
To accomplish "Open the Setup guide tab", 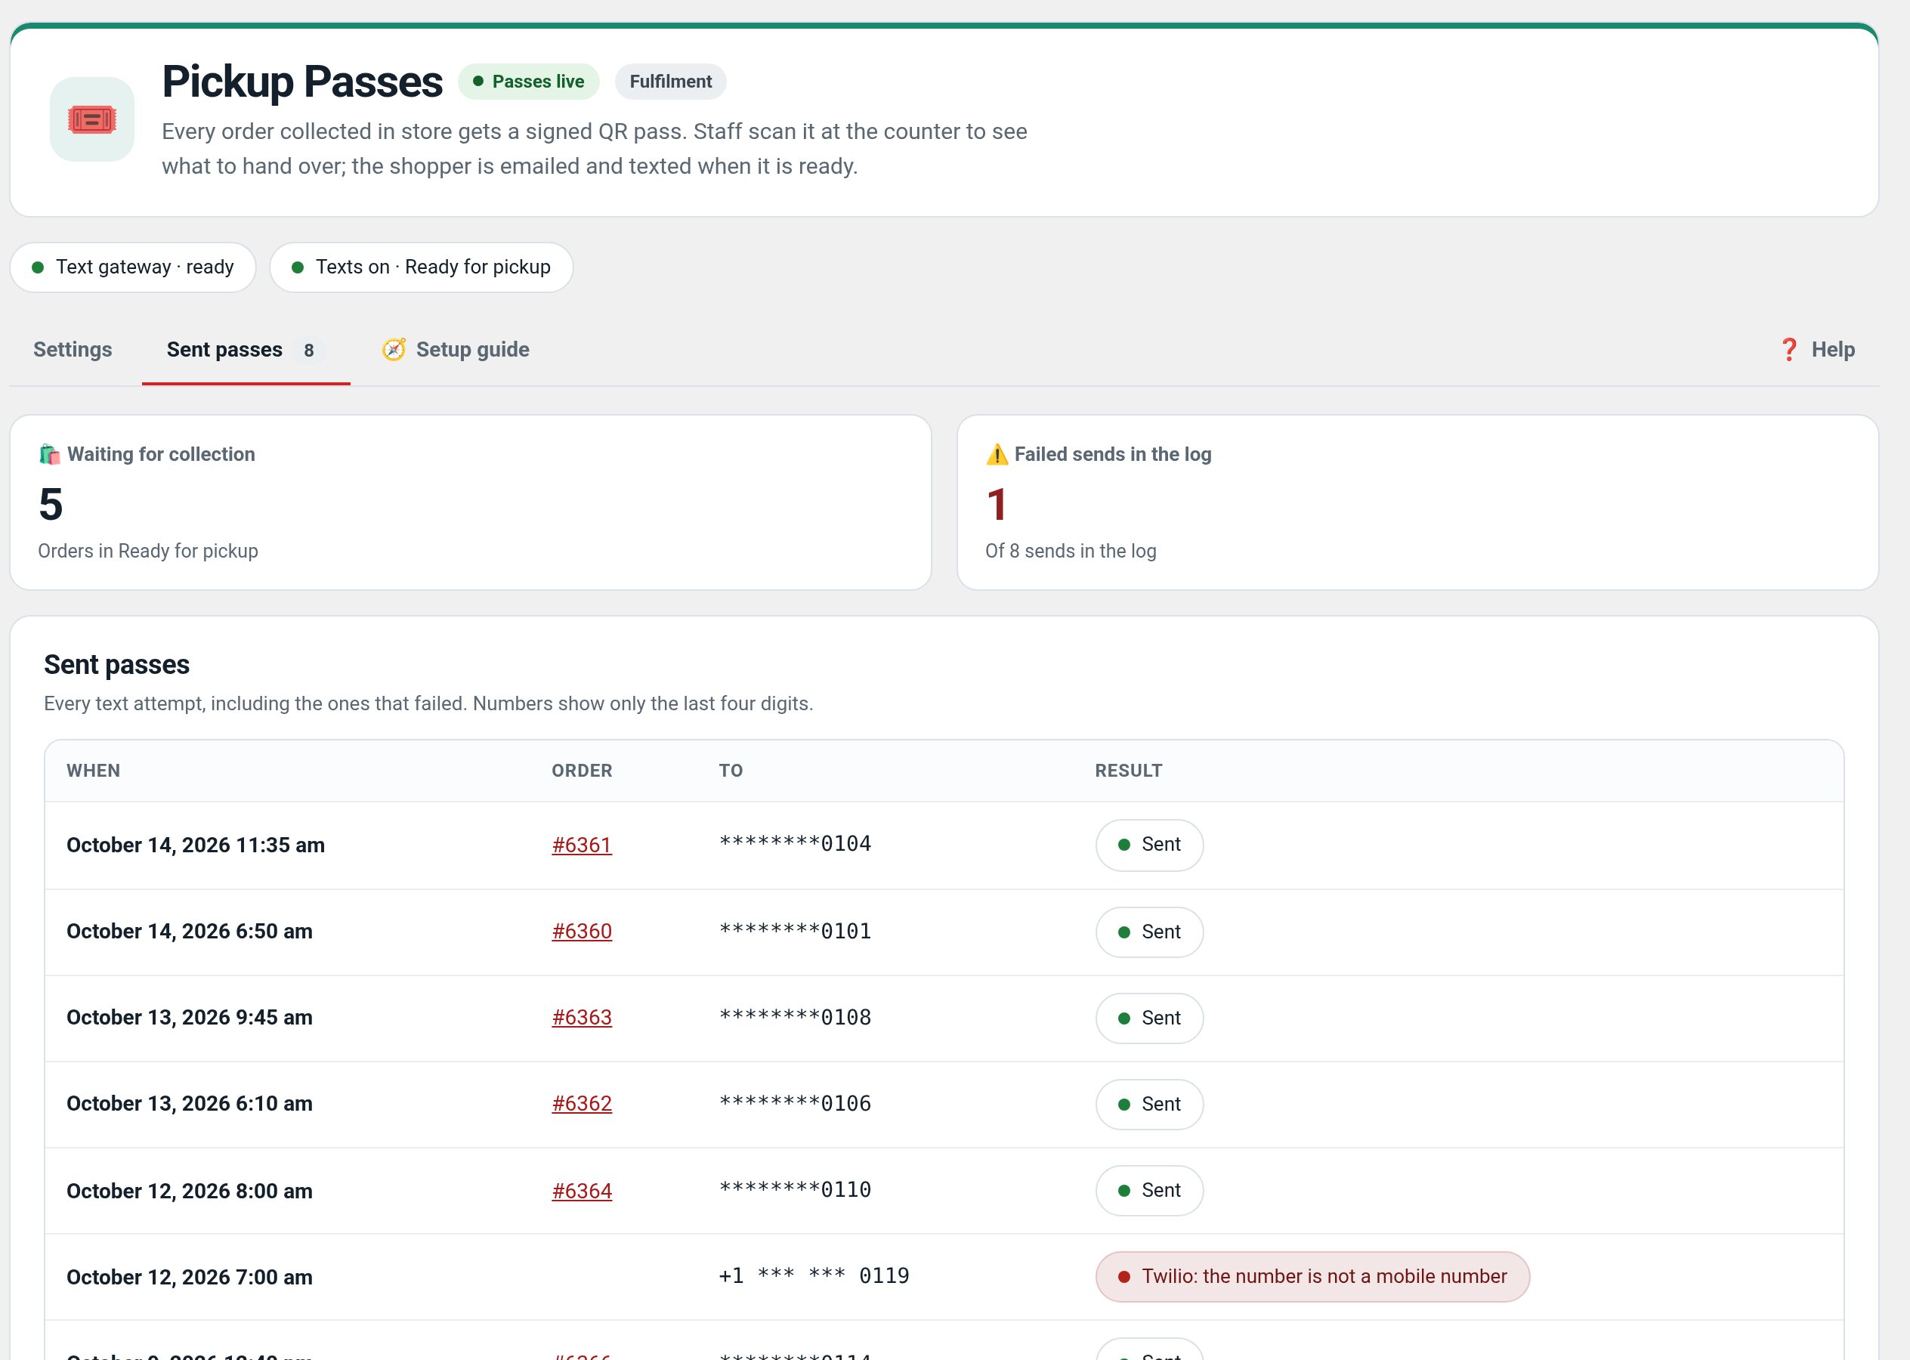I will coord(456,349).
